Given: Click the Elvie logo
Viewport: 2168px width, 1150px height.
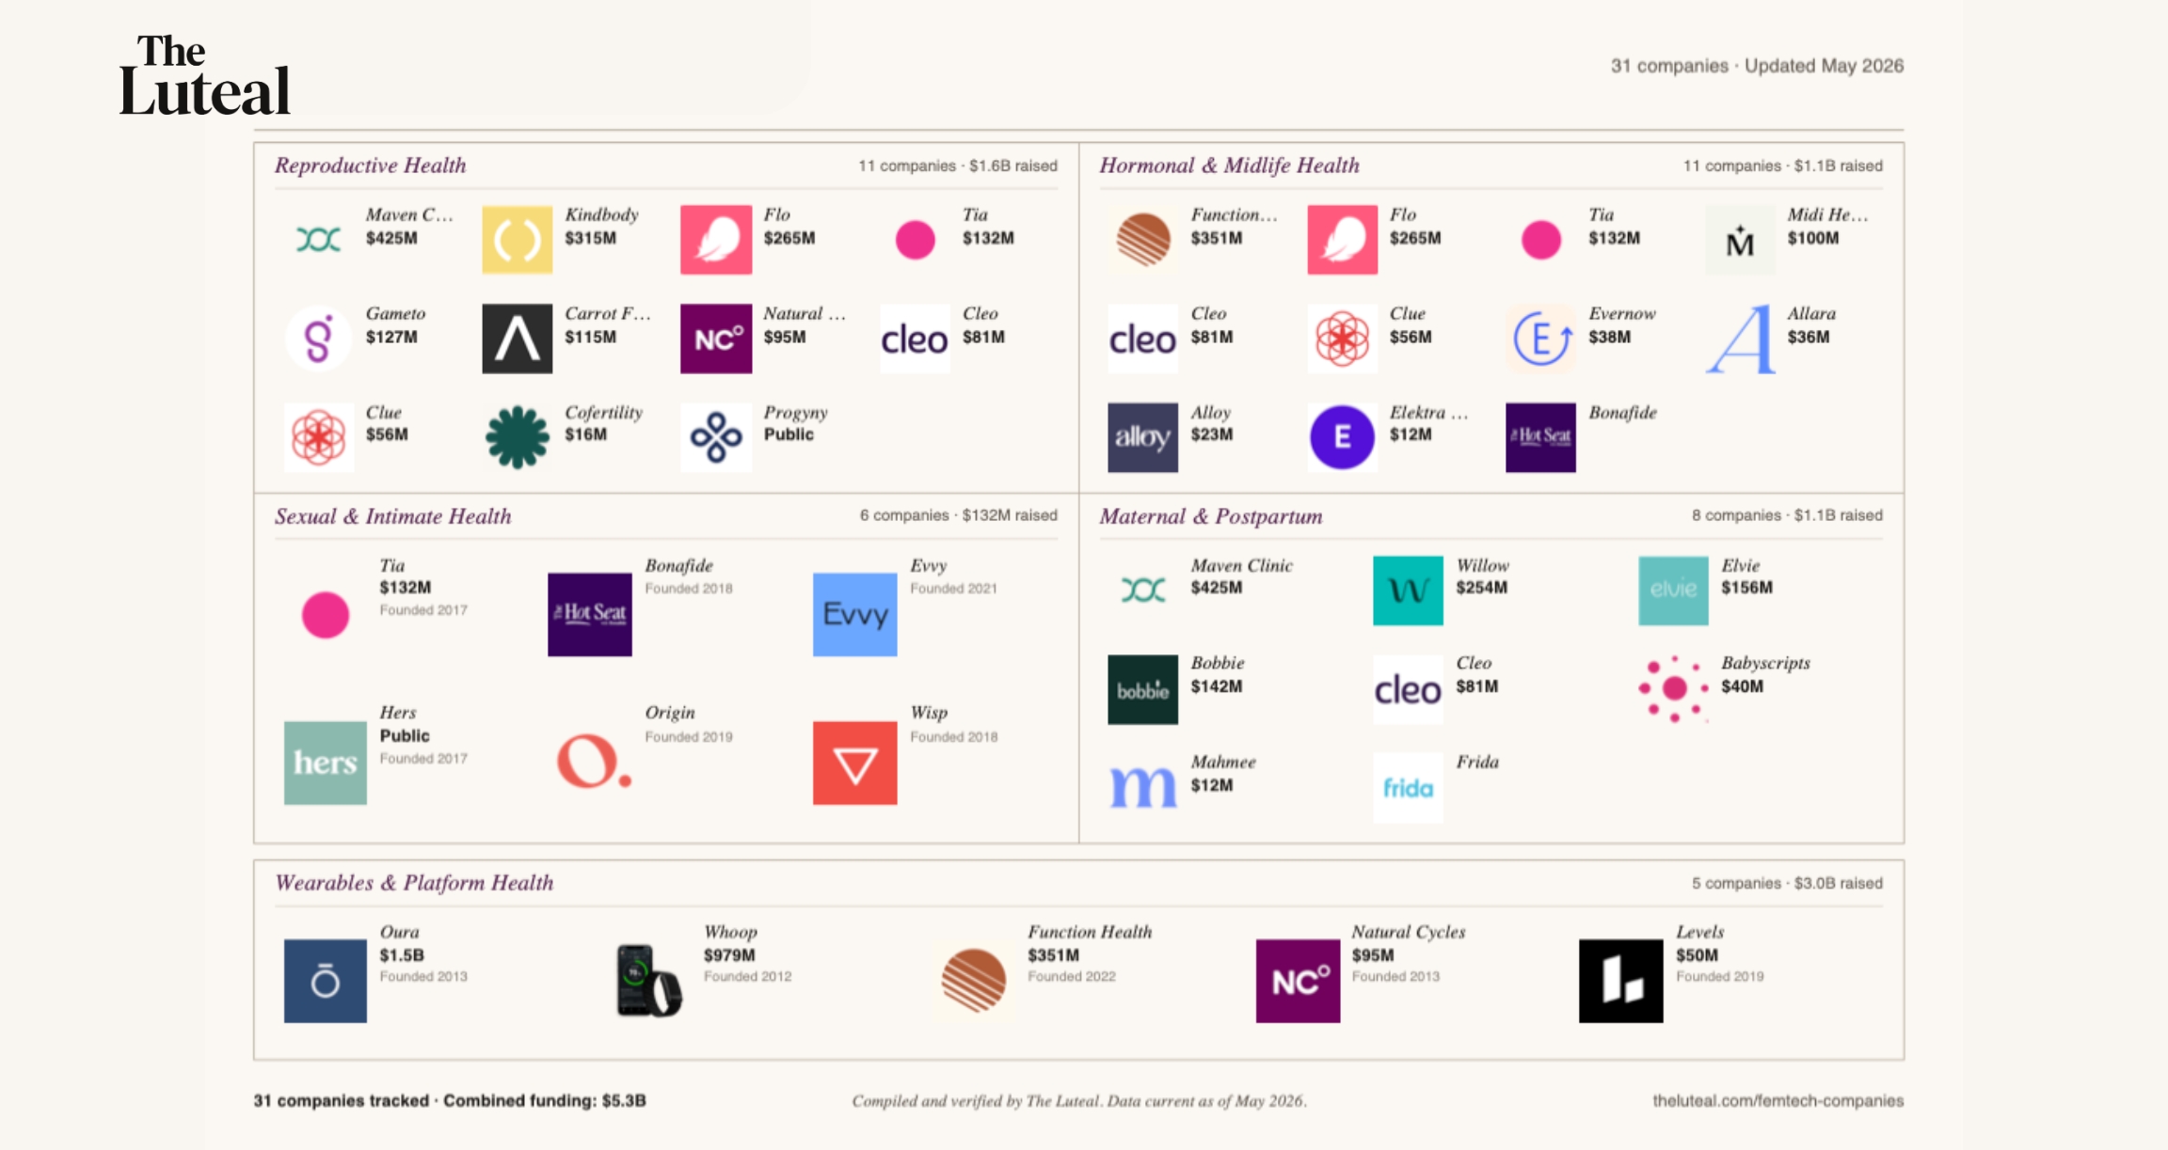Looking at the screenshot, I should coord(1673,591).
